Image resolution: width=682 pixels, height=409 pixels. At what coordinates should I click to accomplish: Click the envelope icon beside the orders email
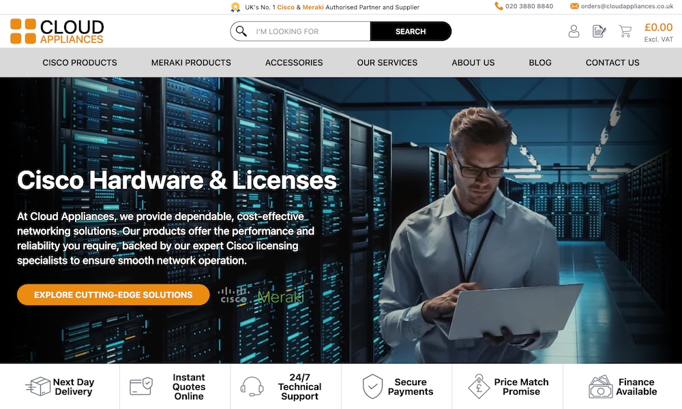point(574,6)
